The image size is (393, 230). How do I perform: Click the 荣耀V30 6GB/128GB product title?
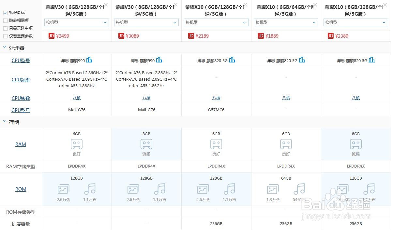[75, 10]
